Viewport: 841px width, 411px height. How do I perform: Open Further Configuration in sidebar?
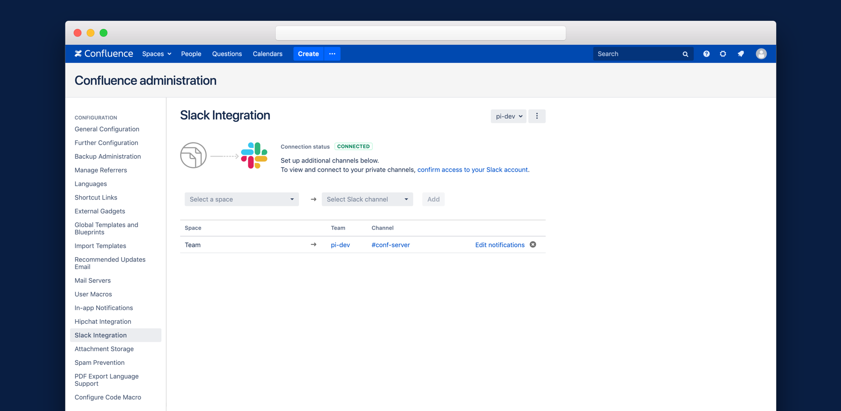tap(106, 143)
